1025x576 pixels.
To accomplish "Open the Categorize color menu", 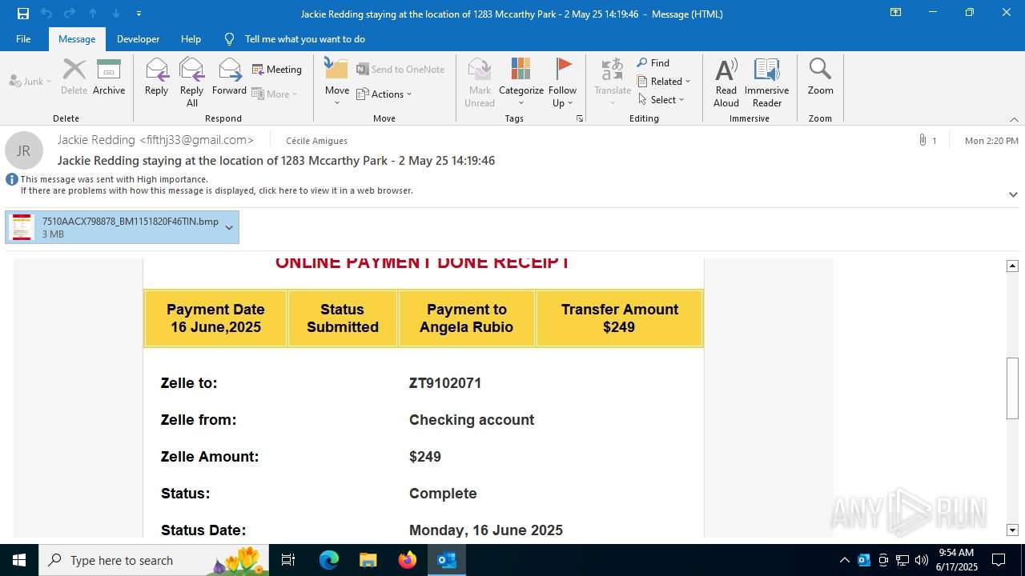I will pos(521,82).
